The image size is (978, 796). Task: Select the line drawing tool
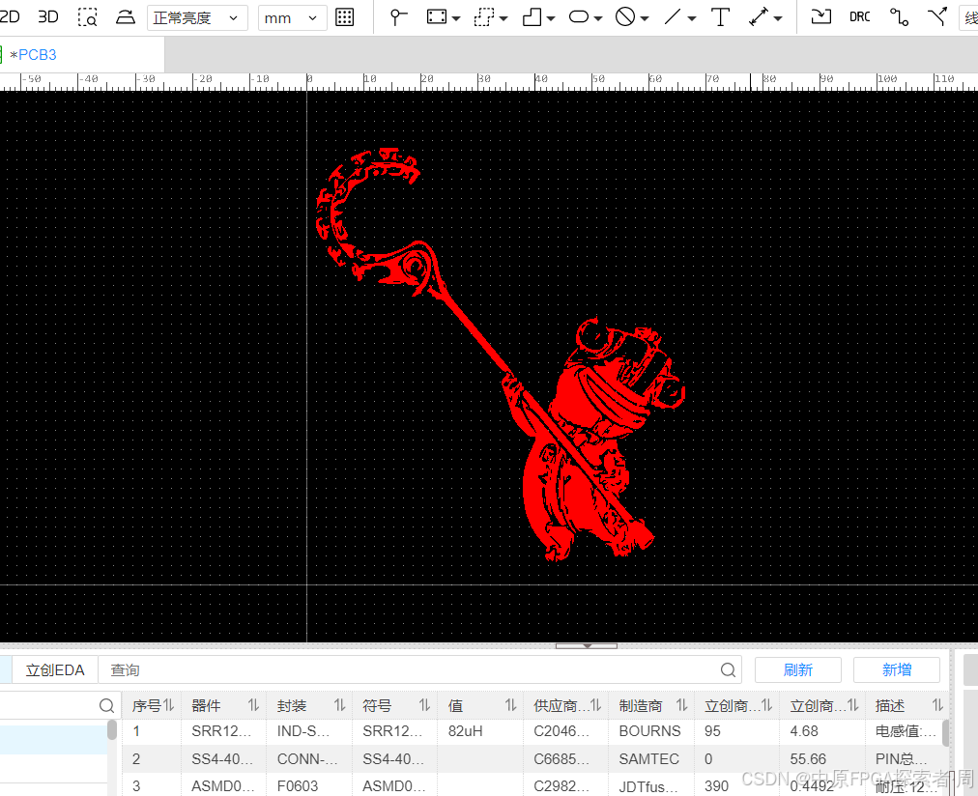click(x=673, y=16)
